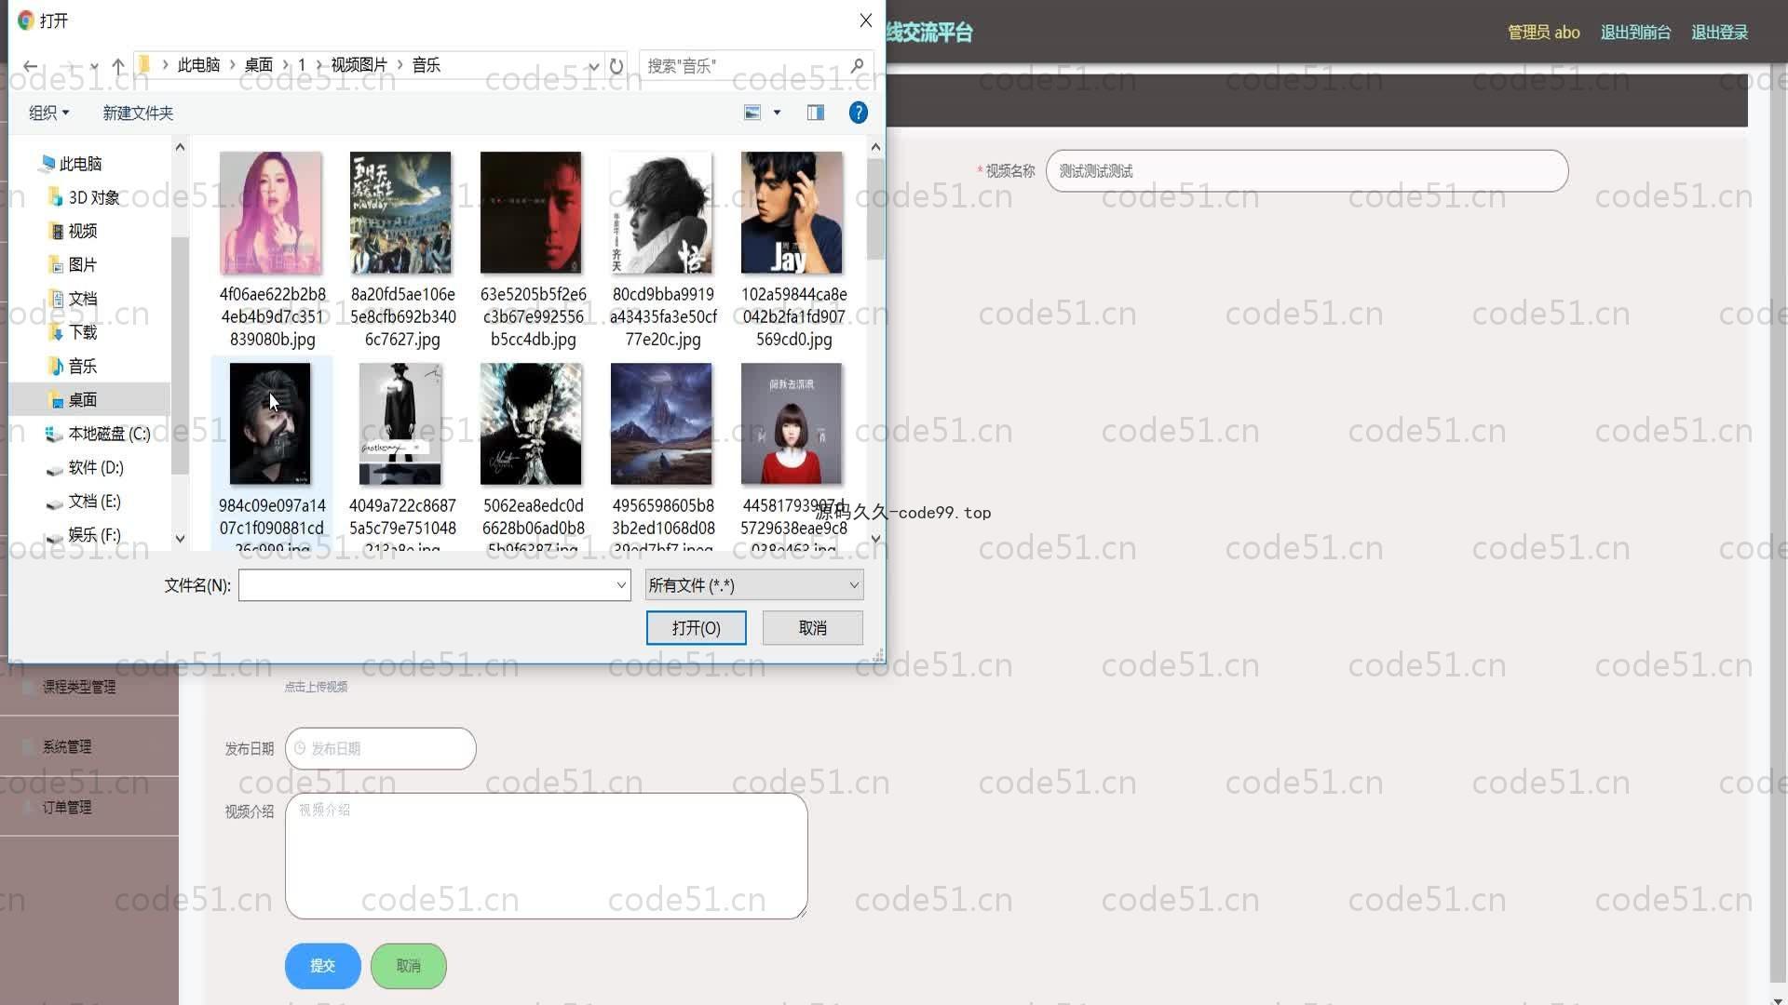Open 系统管理 in the sidebar

coord(67,747)
